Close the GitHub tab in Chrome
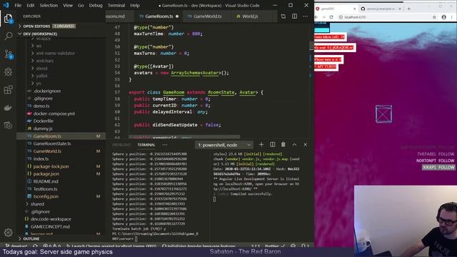 pyautogui.click(x=400, y=9)
